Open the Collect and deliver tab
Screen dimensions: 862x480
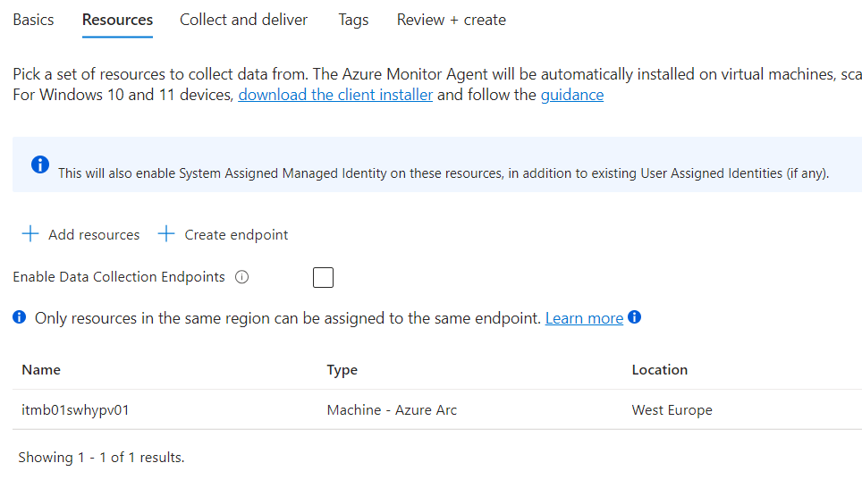pos(243,20)
